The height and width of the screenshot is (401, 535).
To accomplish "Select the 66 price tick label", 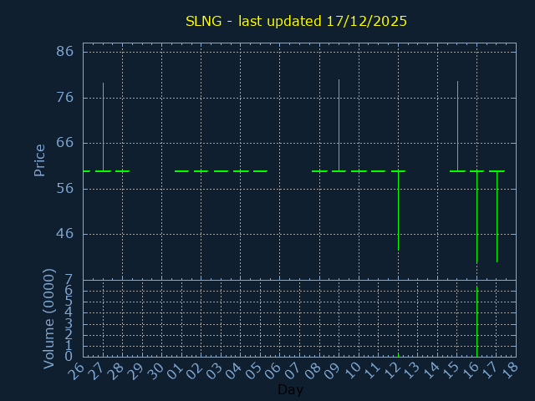I will point(64,143).
